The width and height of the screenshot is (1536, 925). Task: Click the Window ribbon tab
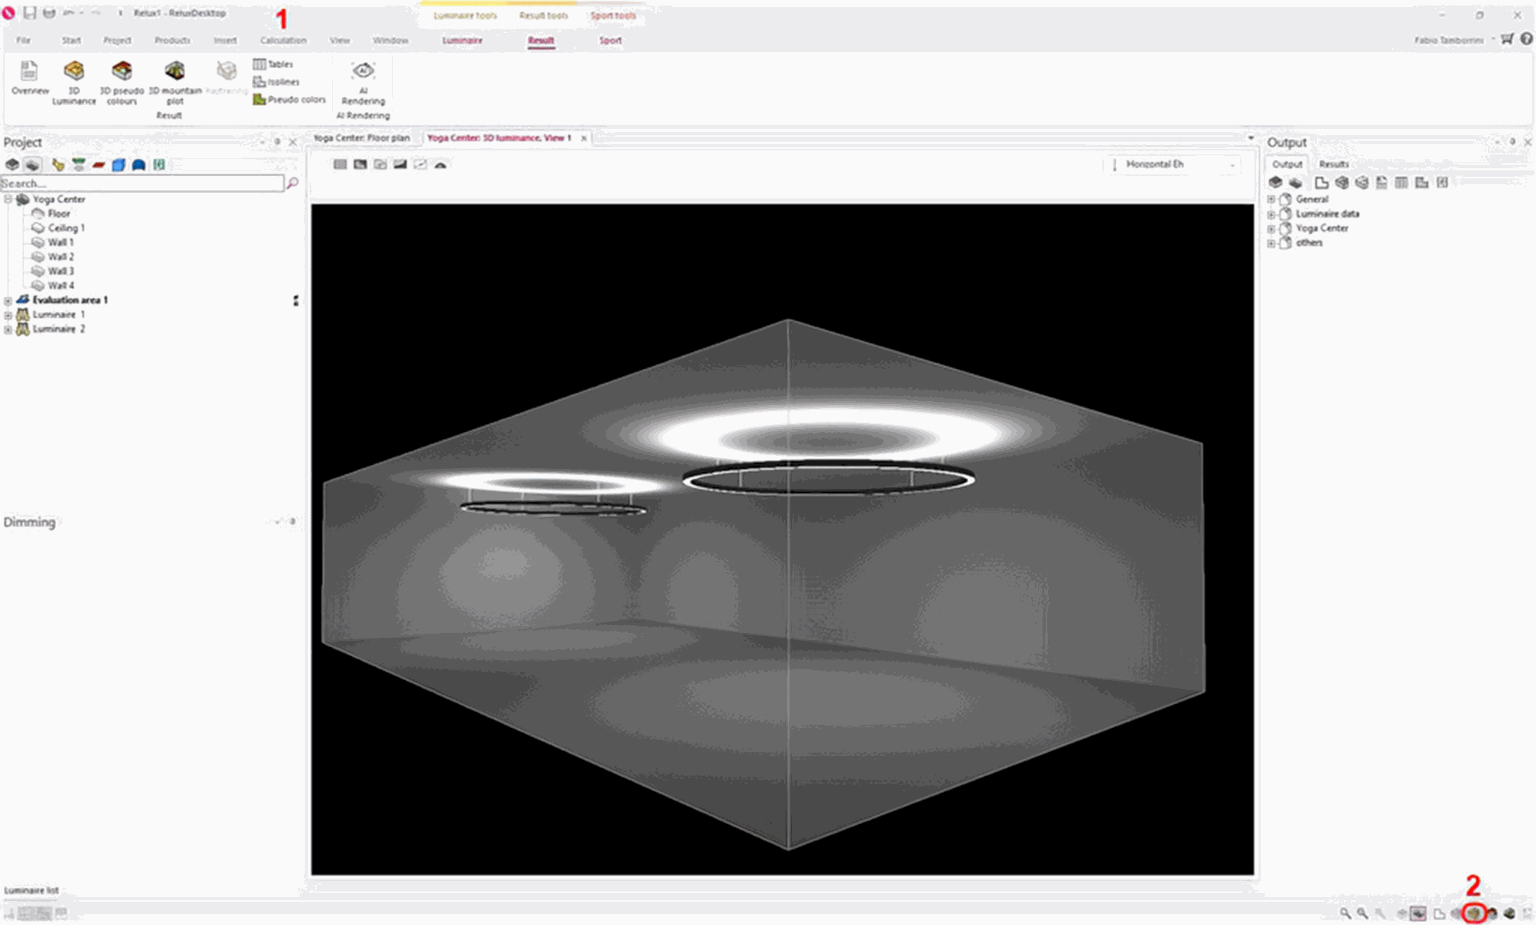click(390, 40)
